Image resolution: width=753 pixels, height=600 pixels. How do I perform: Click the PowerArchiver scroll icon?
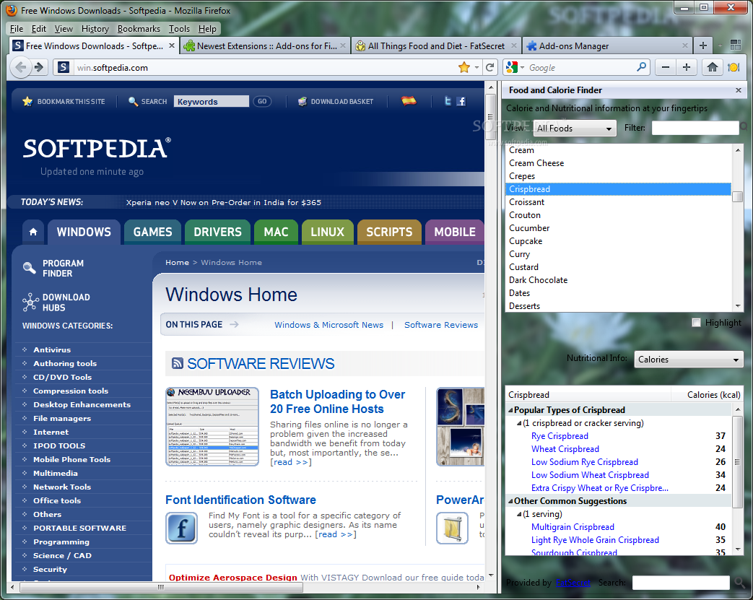coord(452,528)
